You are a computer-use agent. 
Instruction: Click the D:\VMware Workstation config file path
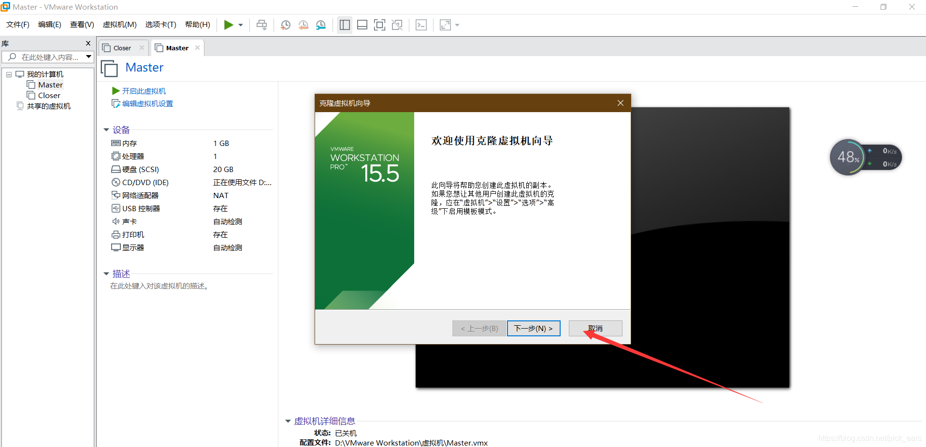[x=411, y=443]
